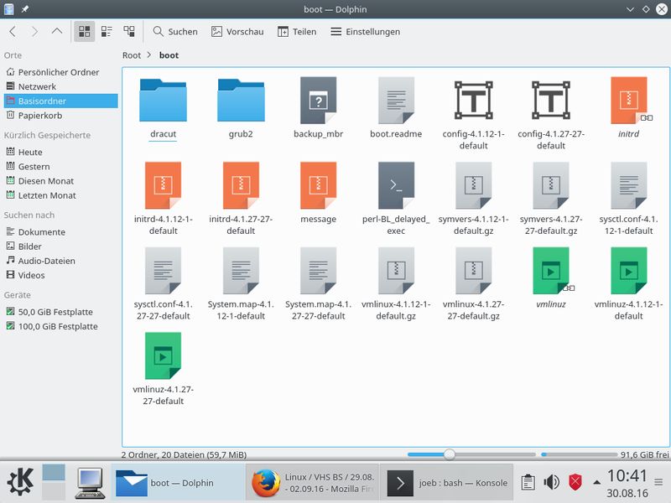Switch to the details tree view mode

(x=129, y=31)
